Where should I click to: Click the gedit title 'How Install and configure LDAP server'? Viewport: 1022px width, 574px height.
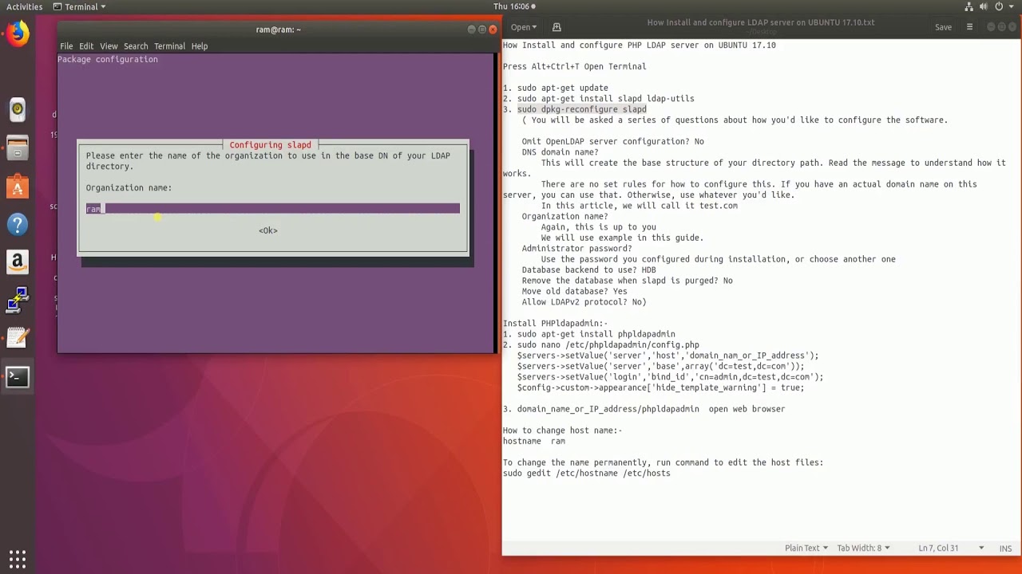761,22
